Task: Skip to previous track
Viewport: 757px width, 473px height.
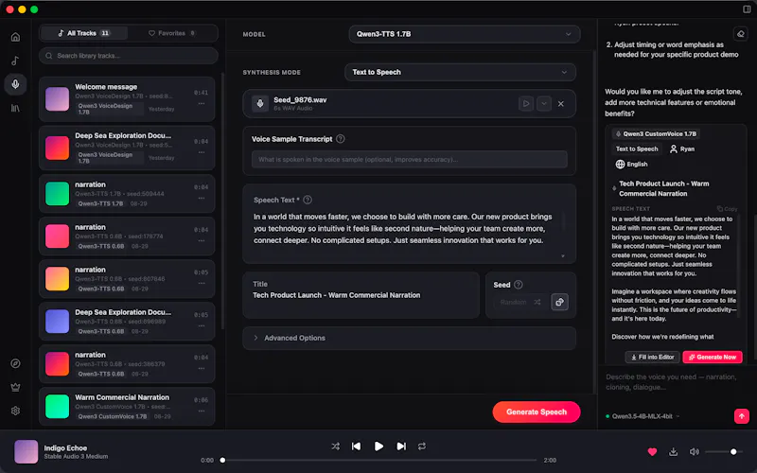Action: click(357, 447)
